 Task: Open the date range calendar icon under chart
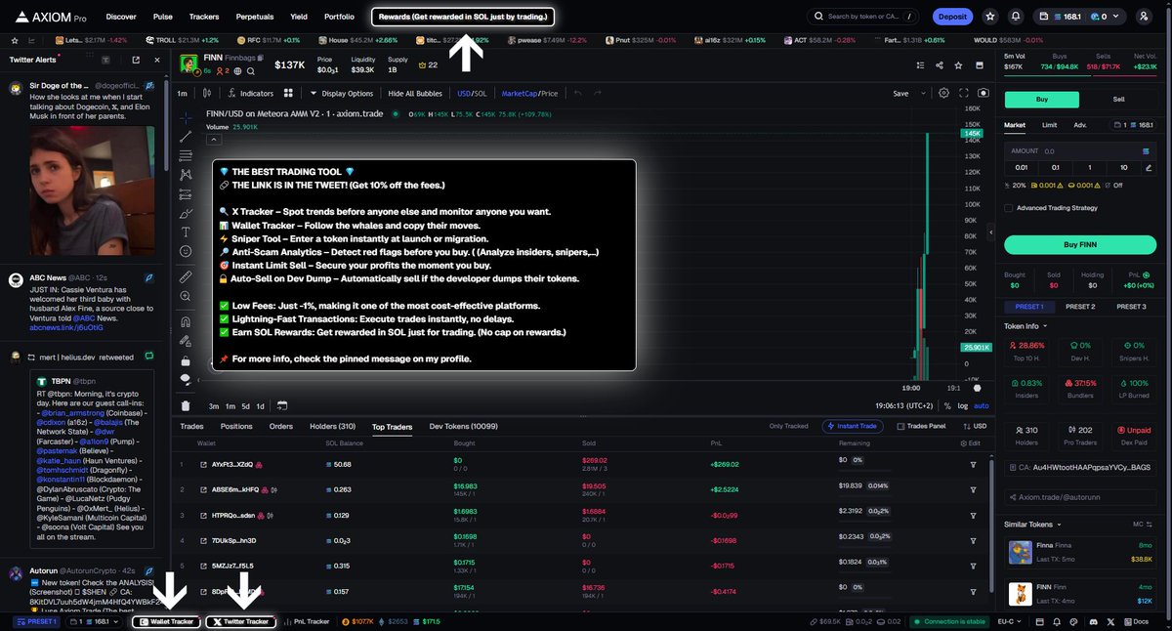point(282,405)
